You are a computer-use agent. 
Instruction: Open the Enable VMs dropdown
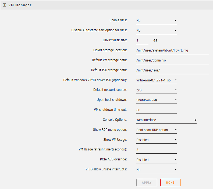pyautogui.click(x=156, y=20)
